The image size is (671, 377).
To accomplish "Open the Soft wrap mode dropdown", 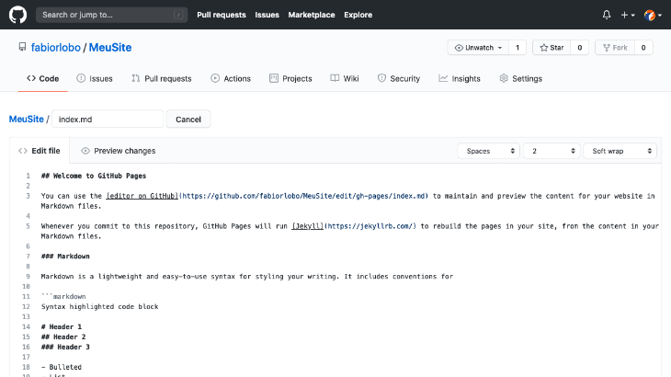I will pos(620,151).
